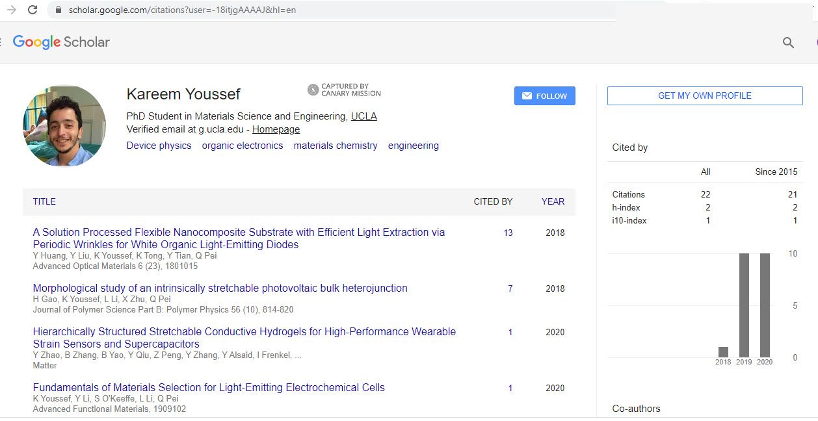Click the Cited by panel heading
818x421 pixels.
coord(629,147)
